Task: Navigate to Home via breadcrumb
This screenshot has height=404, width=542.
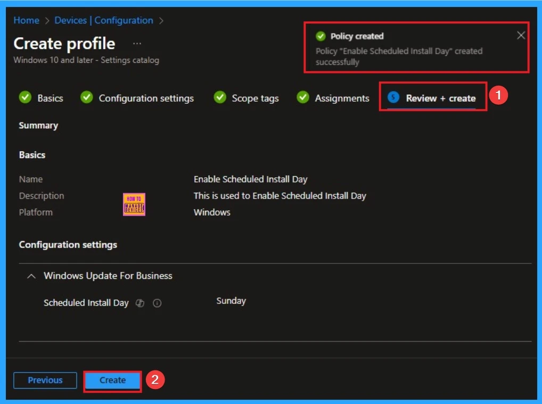Action: (x=26, y=20)
